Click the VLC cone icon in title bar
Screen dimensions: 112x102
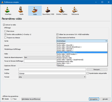(2, 2)
